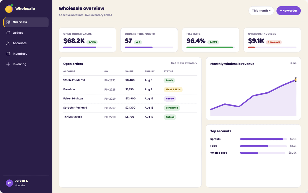
Task: Click the Sprouts top account bar
Action: coord(263,139)
